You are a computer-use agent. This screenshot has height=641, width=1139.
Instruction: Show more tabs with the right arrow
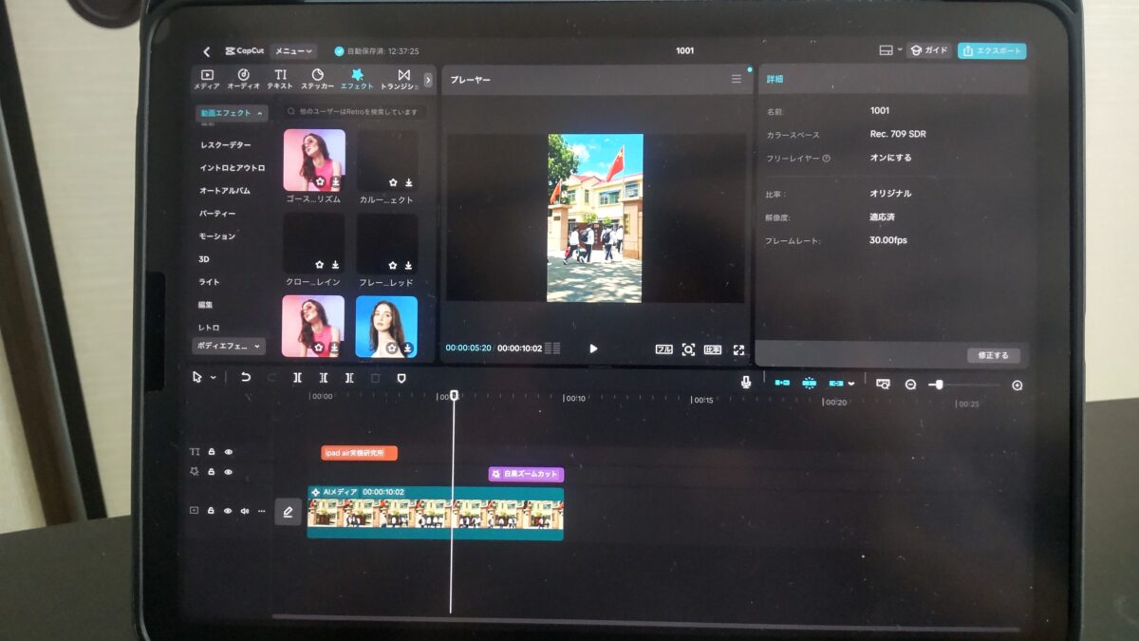point(428,80)
